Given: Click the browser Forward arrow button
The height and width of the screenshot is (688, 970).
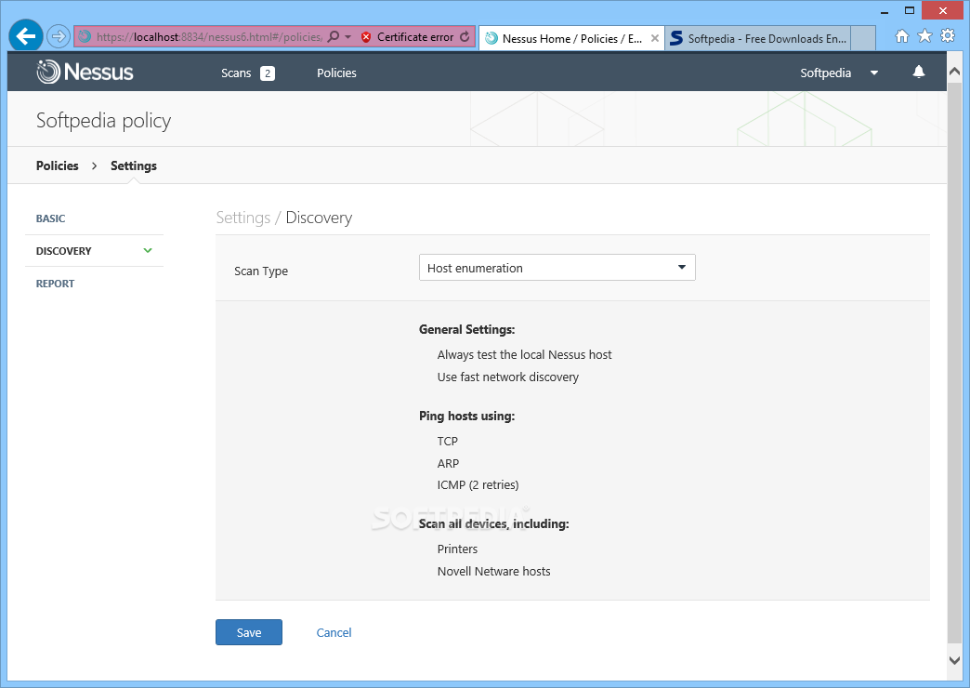Looking at the screenshot, I should click(x=59, y=36).
